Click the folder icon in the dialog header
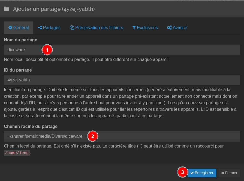The image size is (244, 181). pos(7,9)
